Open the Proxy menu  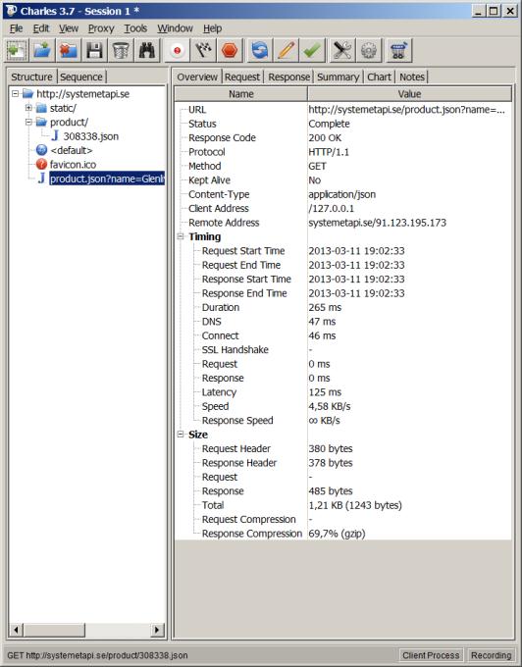101,28
